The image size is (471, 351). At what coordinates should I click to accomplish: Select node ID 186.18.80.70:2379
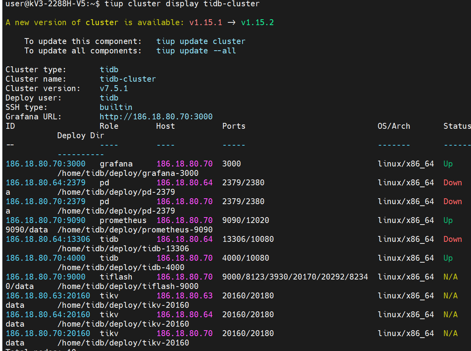tap(46, 201)
